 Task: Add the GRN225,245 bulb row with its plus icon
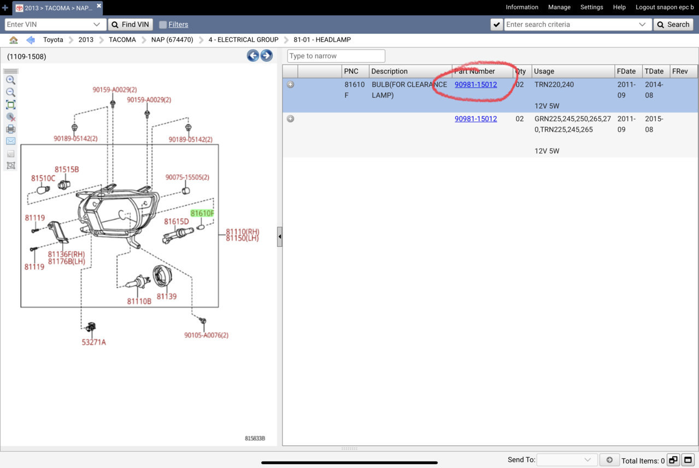(291, 119)
